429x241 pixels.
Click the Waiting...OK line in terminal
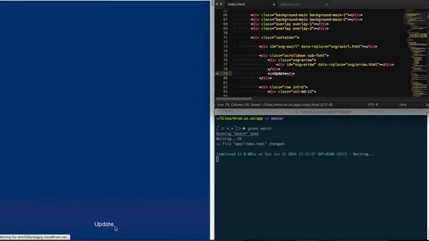click(229, 139)
